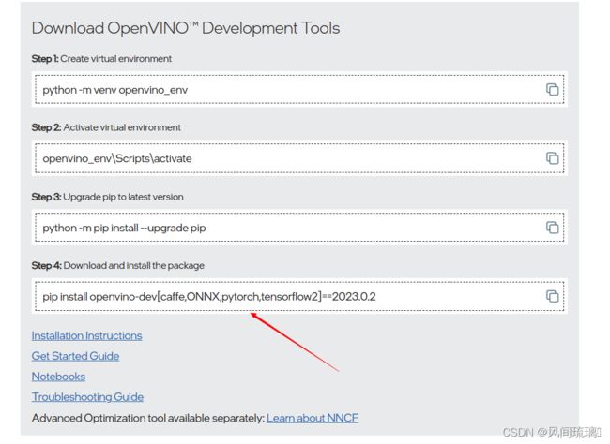Click the Step 1 Create virtual environment label
This screenshot has height=444, width=610.
click(101, 59)
